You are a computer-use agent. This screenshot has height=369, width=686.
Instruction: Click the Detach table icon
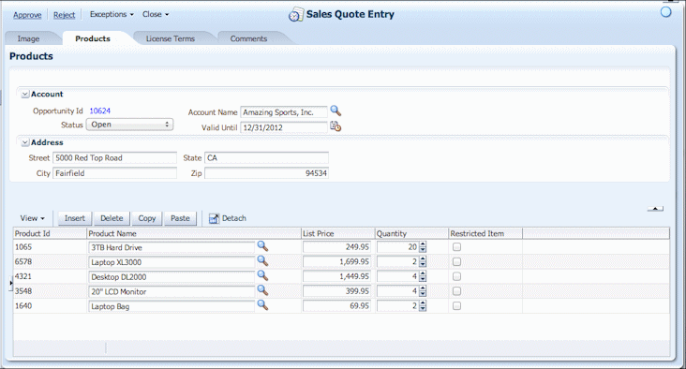tap(214, 218)
